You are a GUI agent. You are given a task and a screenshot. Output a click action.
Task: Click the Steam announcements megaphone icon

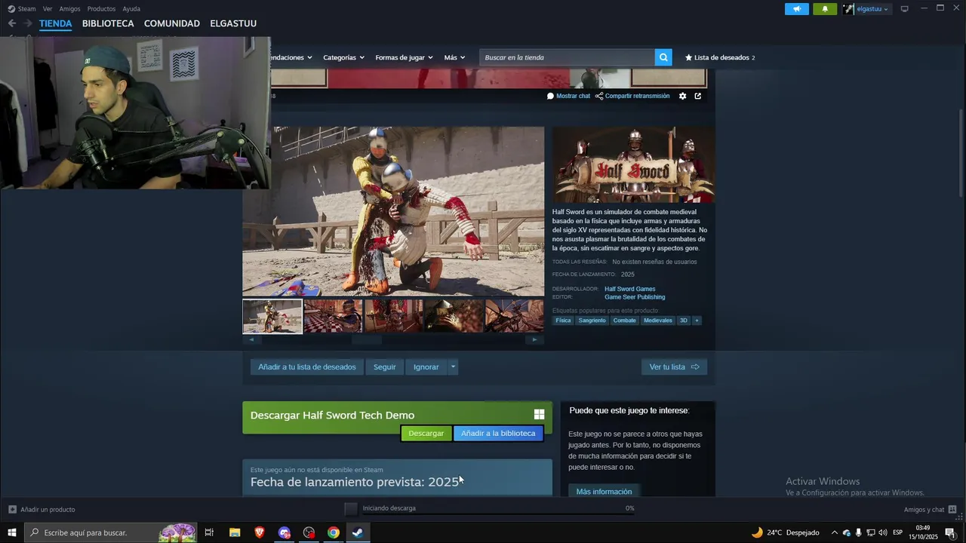(796, 9)
